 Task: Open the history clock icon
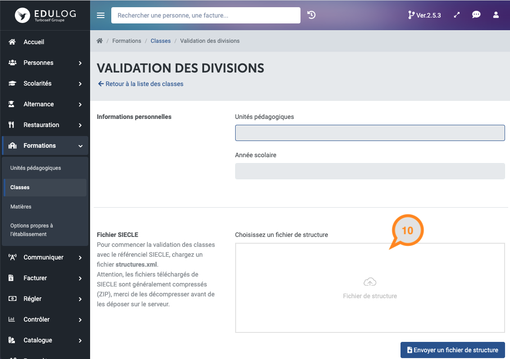pyautogui.click(x=311, y=15)
